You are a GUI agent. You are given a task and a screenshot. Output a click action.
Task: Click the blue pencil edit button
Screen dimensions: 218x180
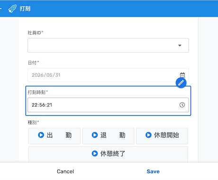[x=181, y=83]
